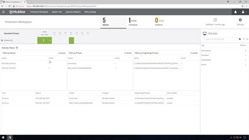This screenshot has height=140, width=249.
Task: Open the Windows action center
Action: (x=245, y=137)
